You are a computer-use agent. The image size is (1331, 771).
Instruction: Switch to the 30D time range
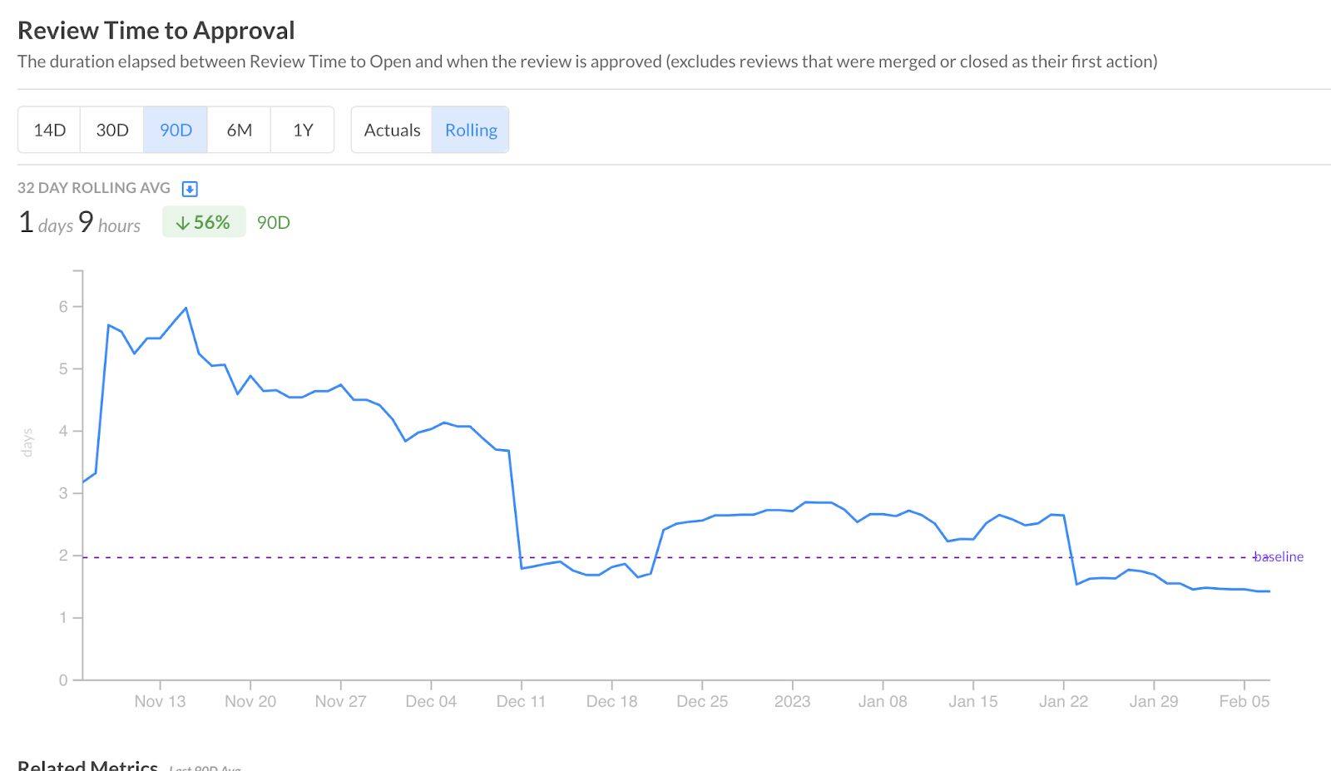pos(112,130)
